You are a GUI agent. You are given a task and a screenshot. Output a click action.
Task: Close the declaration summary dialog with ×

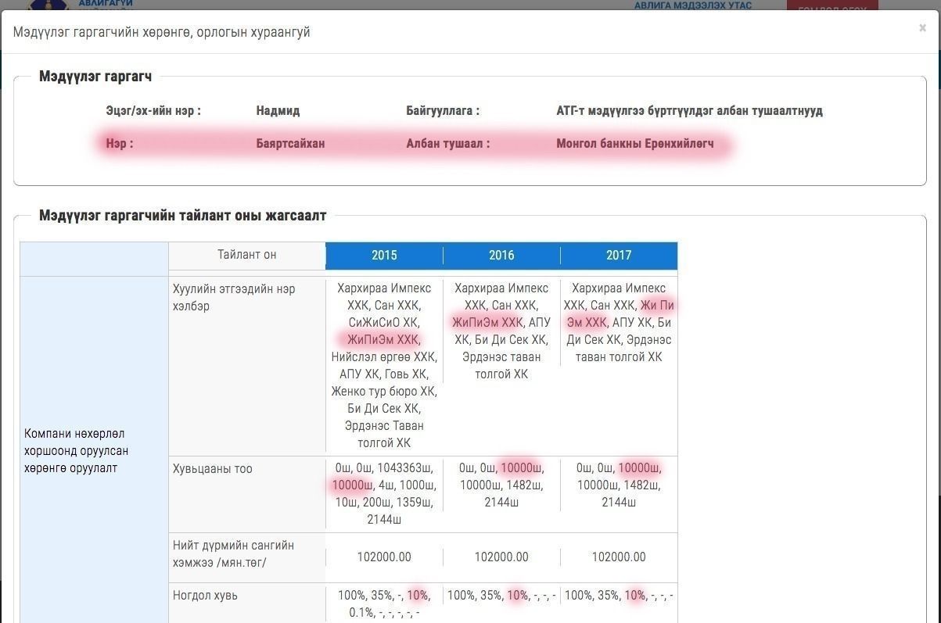pos(922,28)
